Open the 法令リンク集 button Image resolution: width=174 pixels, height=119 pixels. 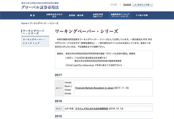click(x=142, y=5)
